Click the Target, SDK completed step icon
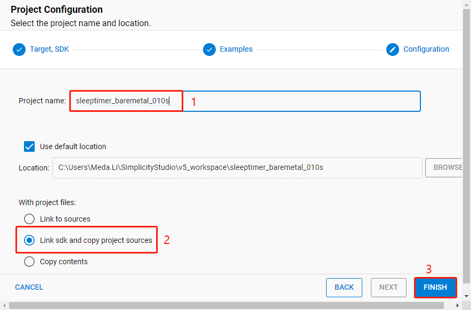 pos(19,49)
